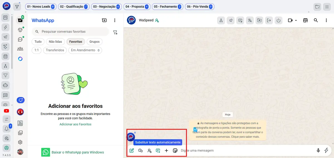Click the funnel hierarchy icon in chat header

pos(221,20)
